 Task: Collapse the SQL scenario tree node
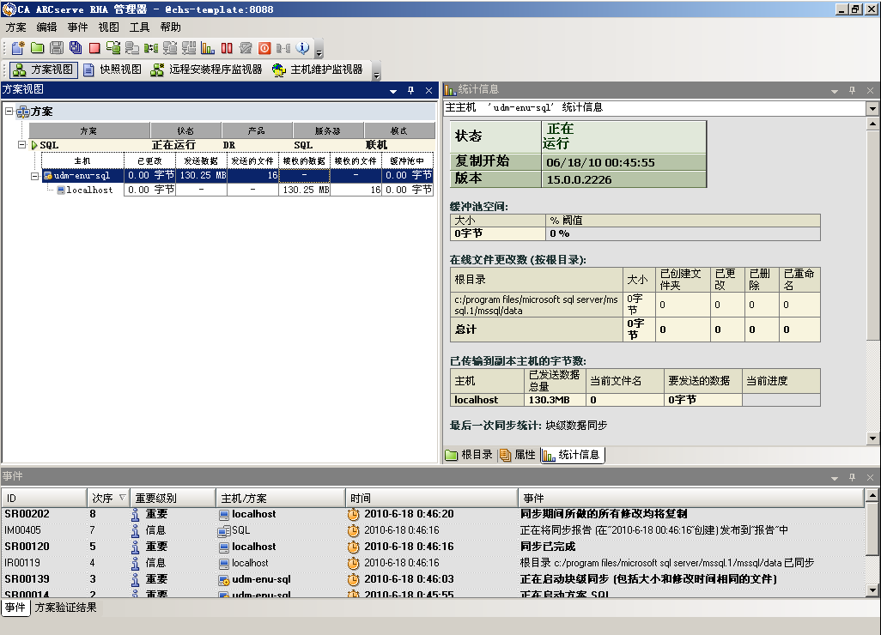point(22,145)
